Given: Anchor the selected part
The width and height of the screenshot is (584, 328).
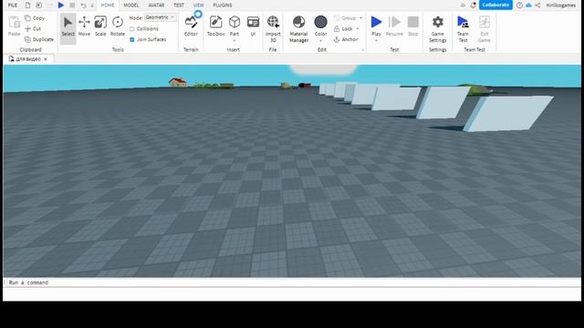Looking at the screenshot, I should coord(346,39).
